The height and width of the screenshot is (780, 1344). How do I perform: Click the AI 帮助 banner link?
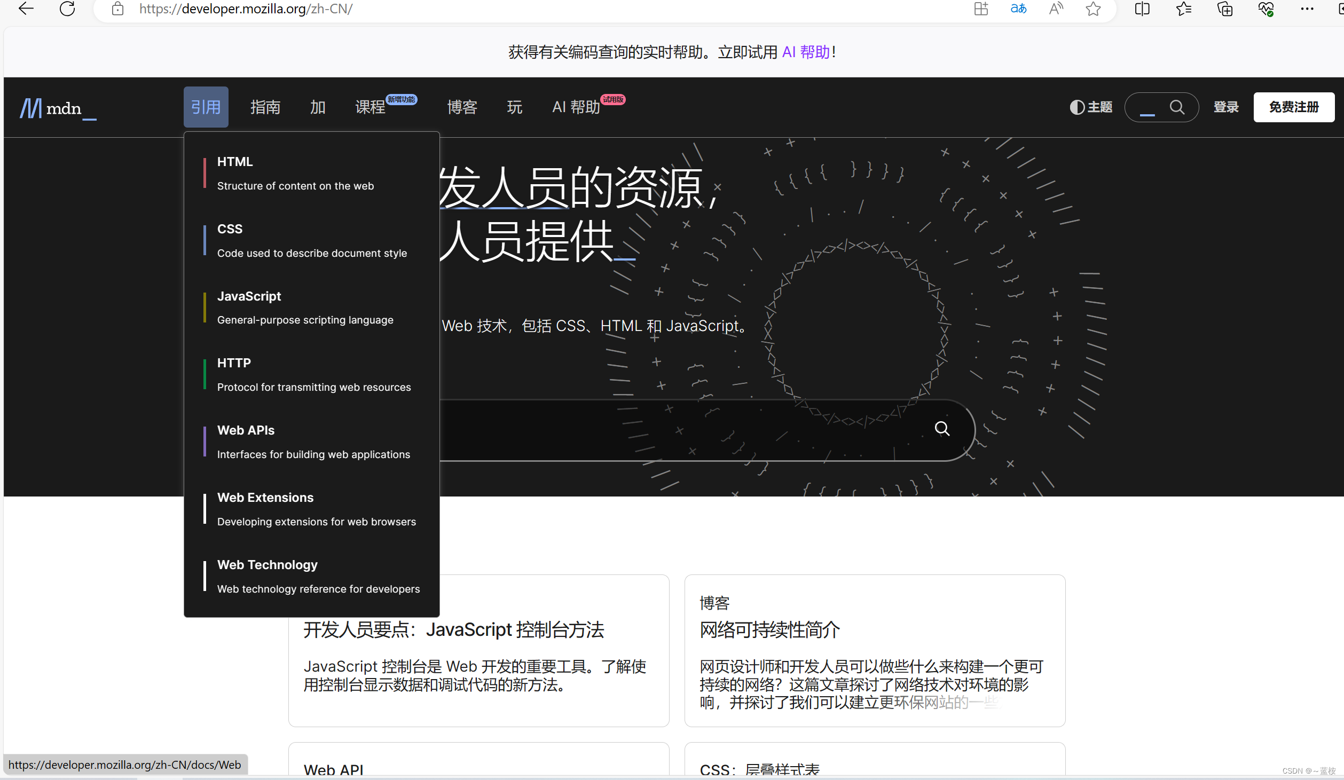806,52
